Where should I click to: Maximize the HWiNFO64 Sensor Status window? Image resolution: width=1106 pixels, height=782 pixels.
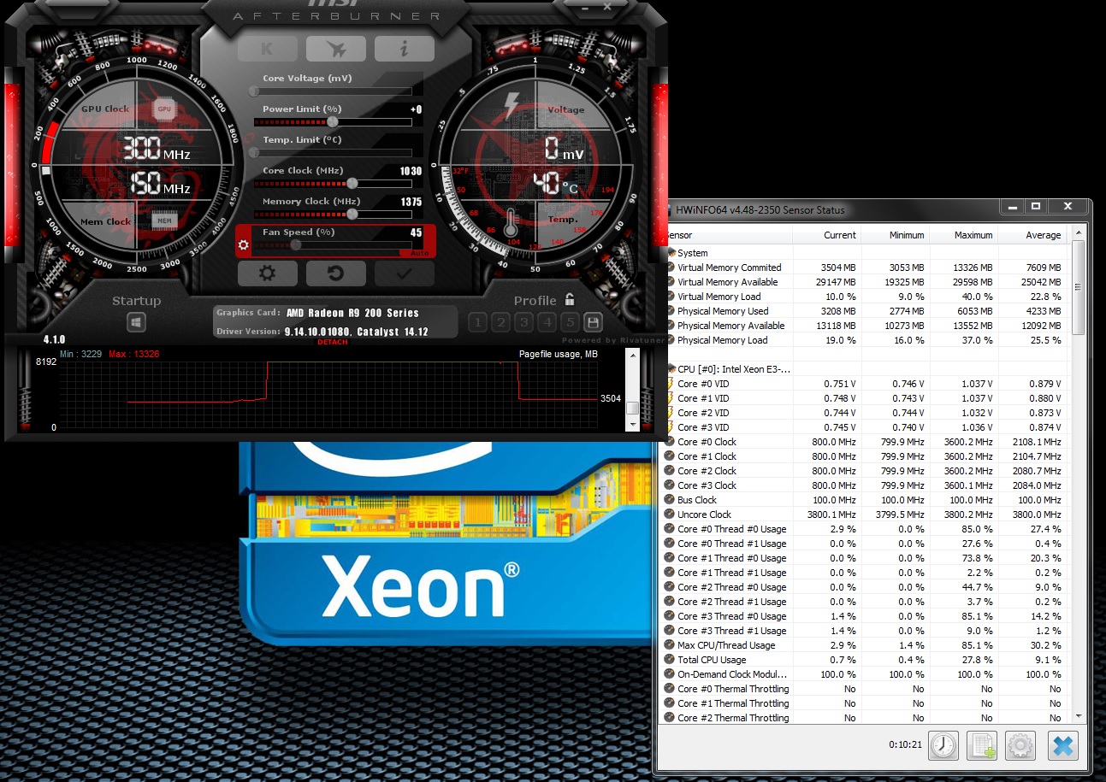coord(1035,207)
